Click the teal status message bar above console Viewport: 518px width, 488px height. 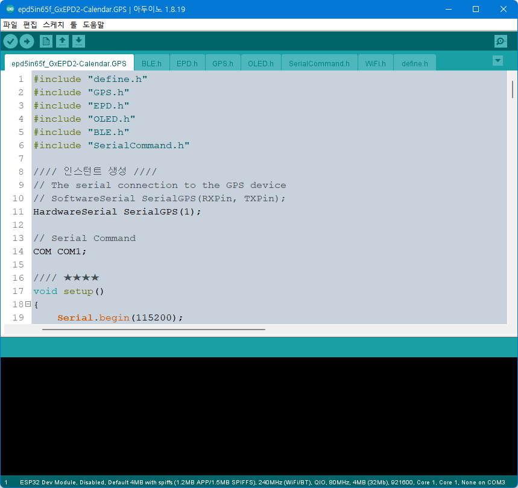(x=259, y=347)
